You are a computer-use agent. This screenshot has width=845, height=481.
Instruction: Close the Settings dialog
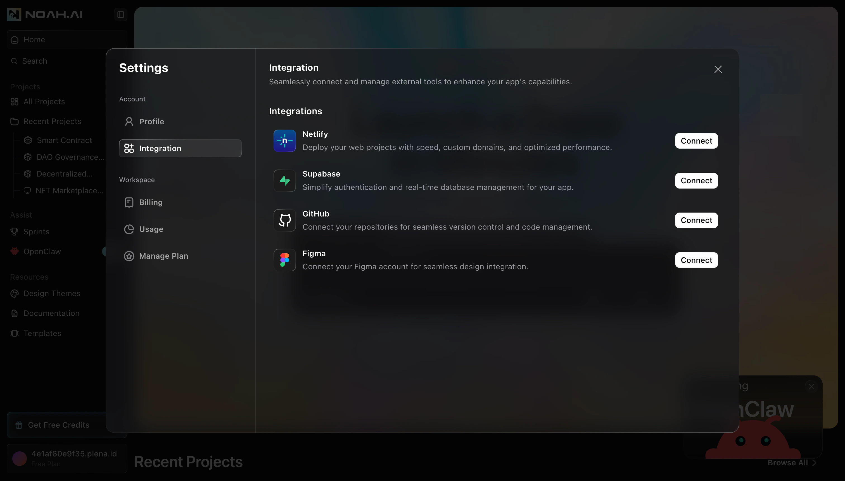[718, 69]
